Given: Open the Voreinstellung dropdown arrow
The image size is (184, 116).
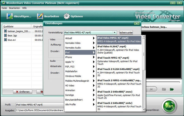Looking at the screenshot, I should click(x=114, y=33).
